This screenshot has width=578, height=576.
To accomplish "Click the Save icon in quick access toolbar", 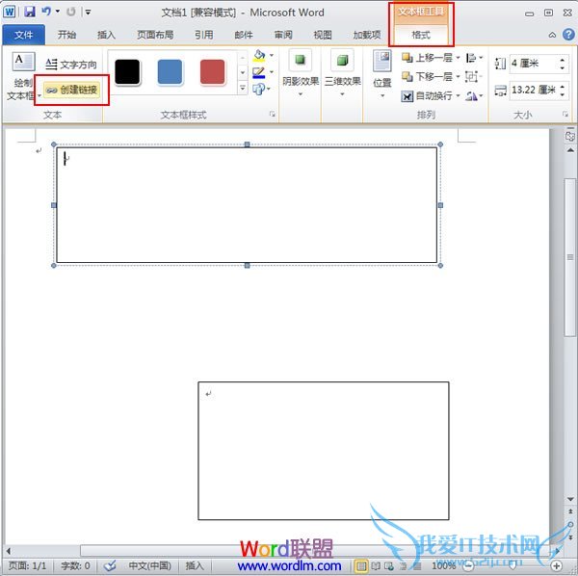I will (x=30, y=12).
